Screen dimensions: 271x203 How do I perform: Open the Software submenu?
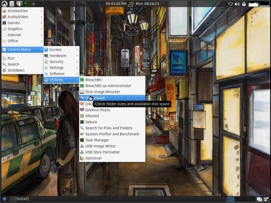61,74
